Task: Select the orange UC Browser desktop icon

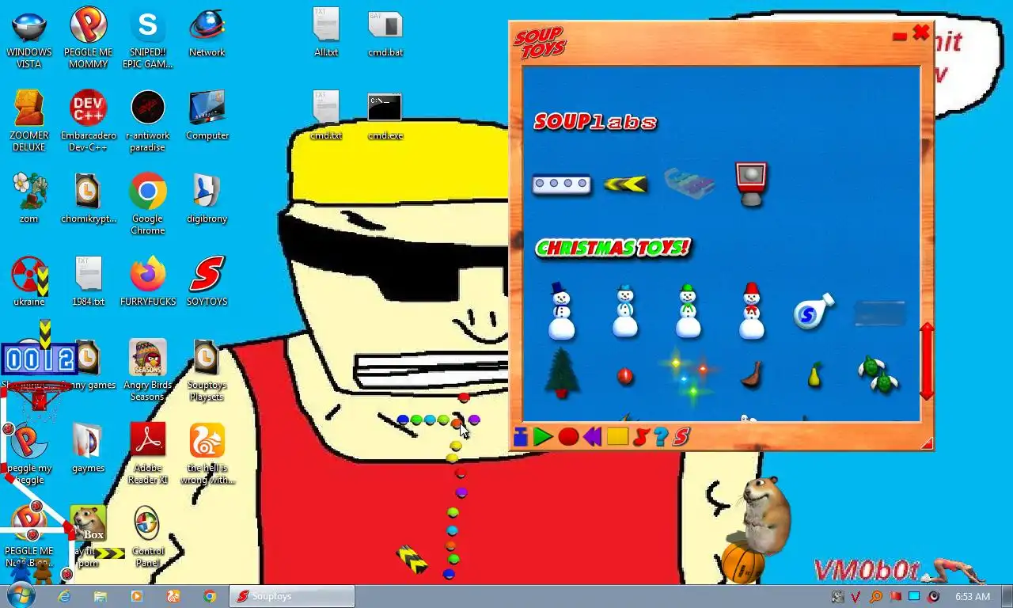Action: point(207,454)
